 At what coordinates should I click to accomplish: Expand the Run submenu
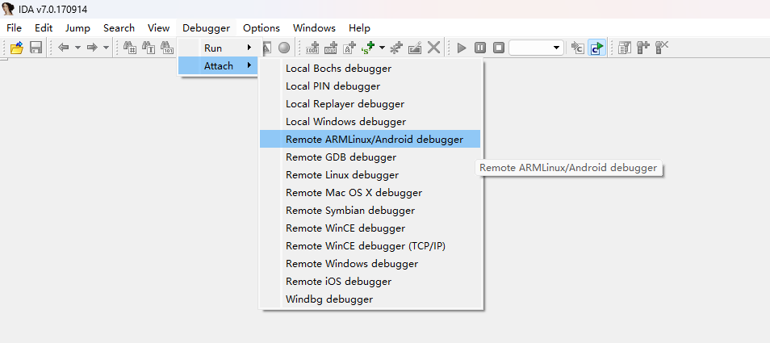click(x=219, y=48)
